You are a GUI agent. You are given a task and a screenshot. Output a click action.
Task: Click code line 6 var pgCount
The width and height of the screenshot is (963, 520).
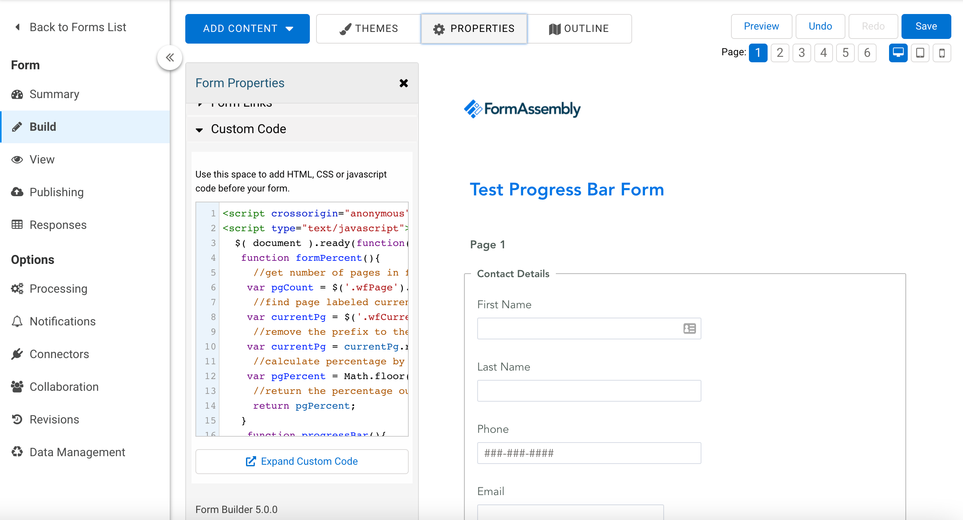tap(327, 288)
